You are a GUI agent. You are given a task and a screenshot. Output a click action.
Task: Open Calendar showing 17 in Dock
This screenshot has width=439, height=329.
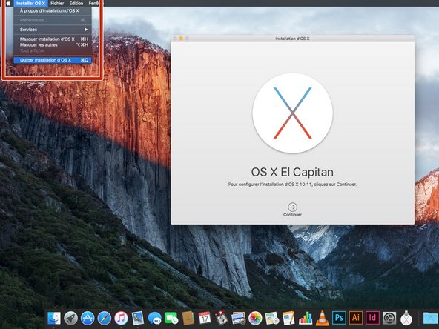click(x=205, y=318)
